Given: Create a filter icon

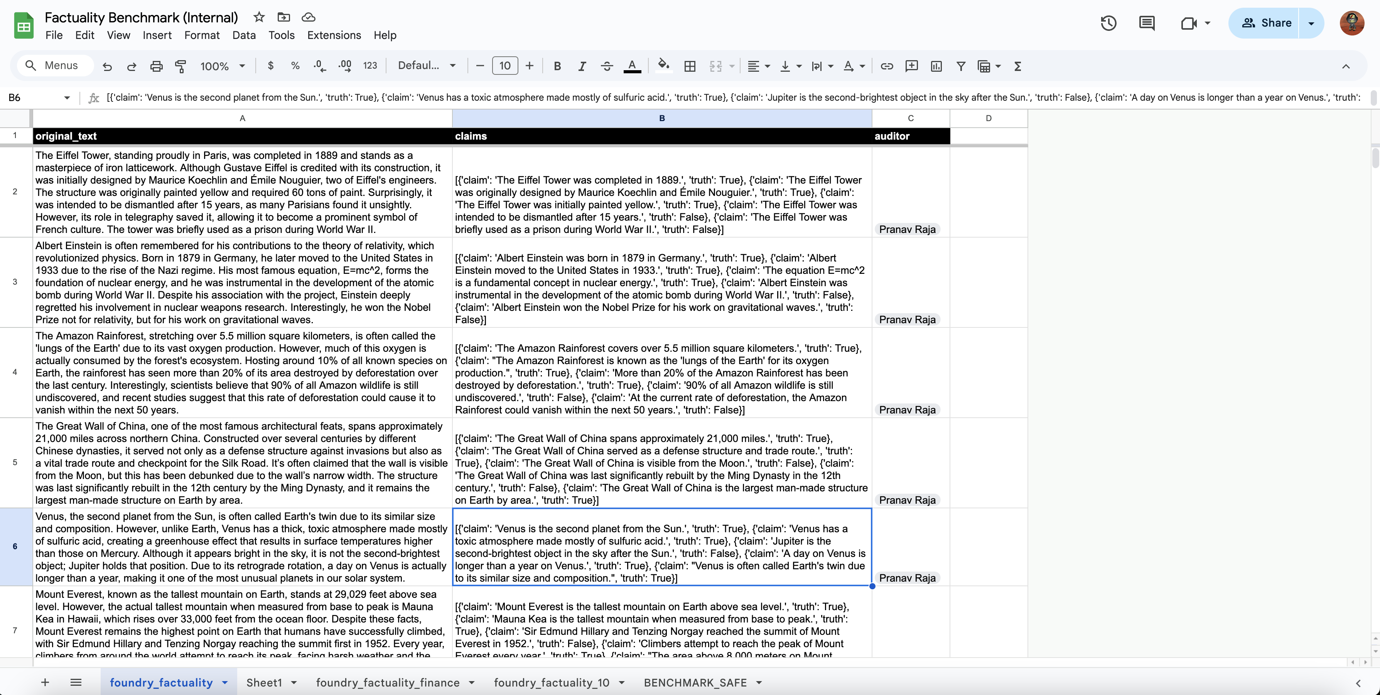Looking at the screenshot, I should [x=960, y=66].
